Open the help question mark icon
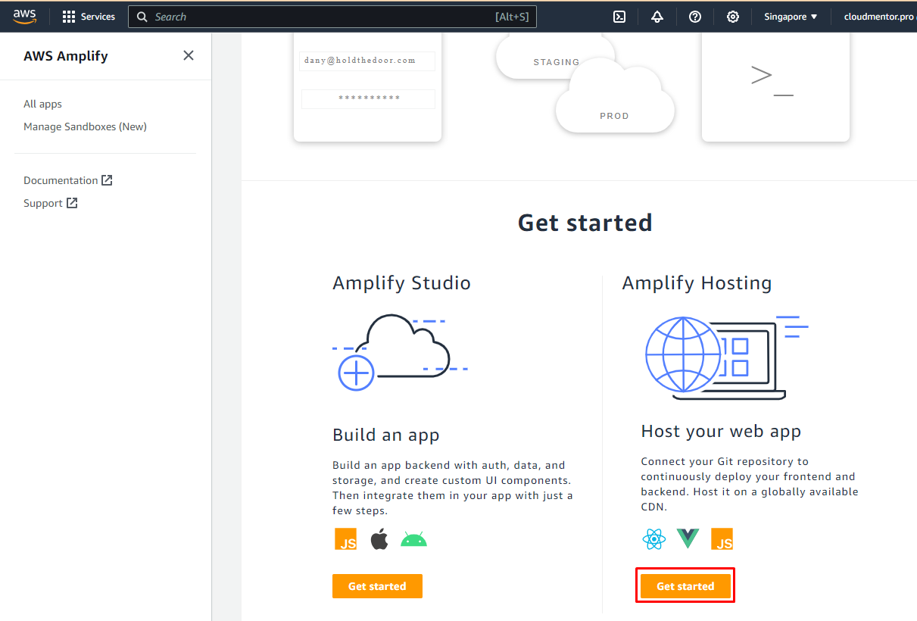Image resolution: width=917 pixels, height=621 pixels. pos(695,17)
